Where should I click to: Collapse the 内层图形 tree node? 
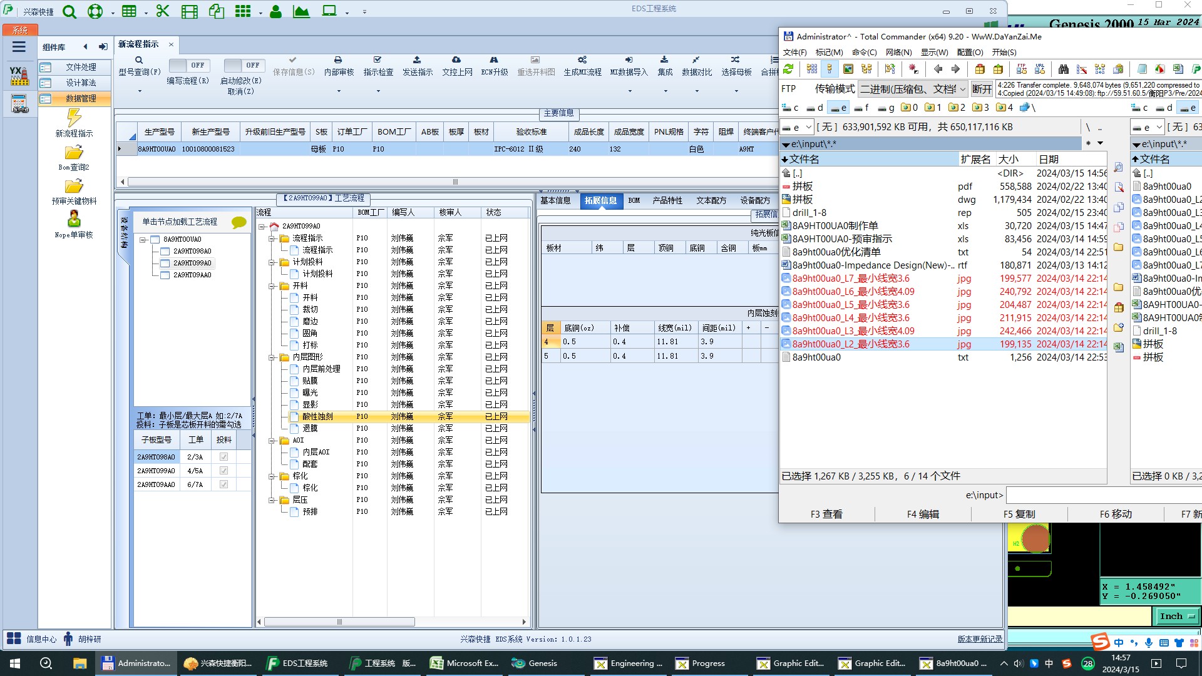[272, 357]
